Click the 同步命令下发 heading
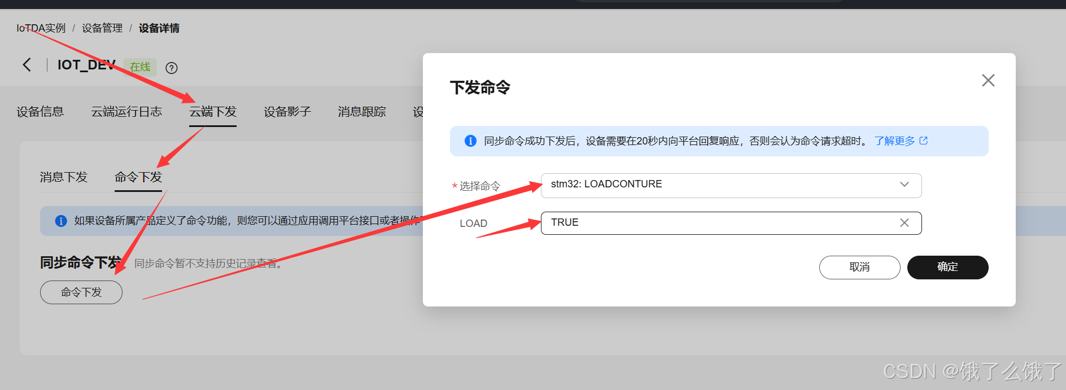The height and width of the screenshot is (390, 1066). pyautogui.click(x=81, y=262)
